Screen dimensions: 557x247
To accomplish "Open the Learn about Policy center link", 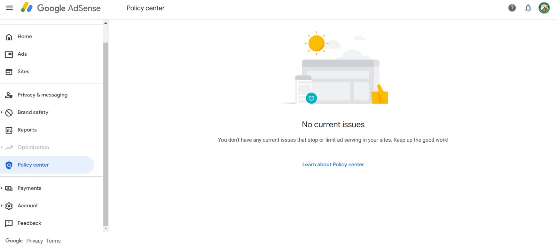I will click(x=333, y=165).
